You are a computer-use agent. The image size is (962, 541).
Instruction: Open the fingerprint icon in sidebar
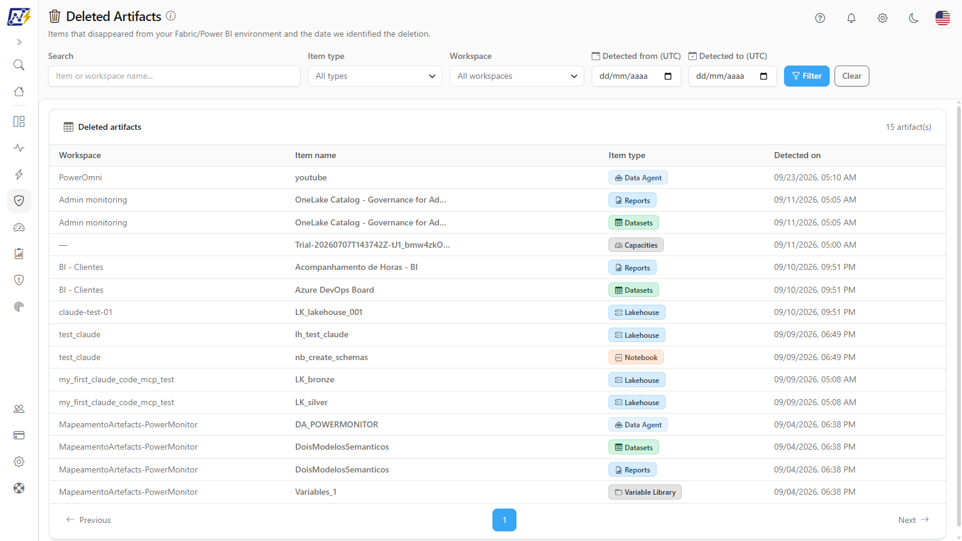point(19,307)
